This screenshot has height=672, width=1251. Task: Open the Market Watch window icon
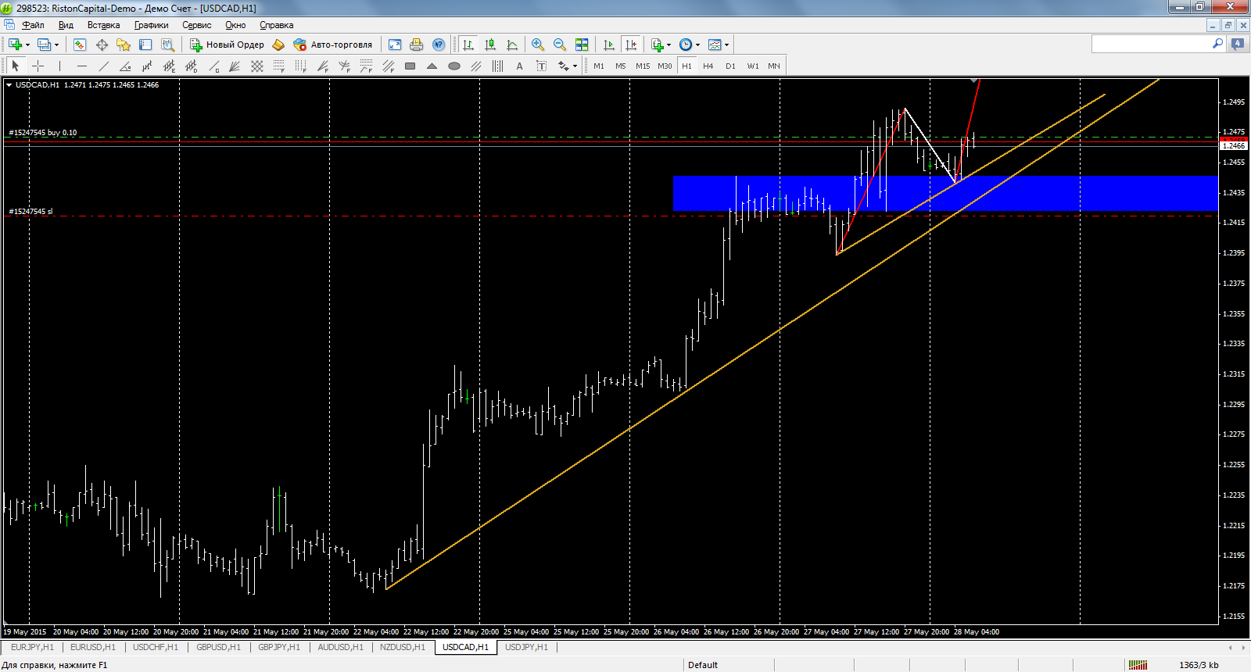pyautogui.click(x=80, y=45)
